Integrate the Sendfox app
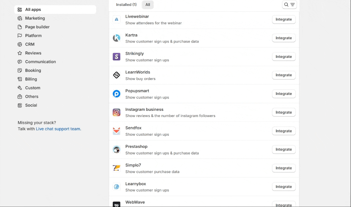Screen dimensions: 351x207 [284, 131]
